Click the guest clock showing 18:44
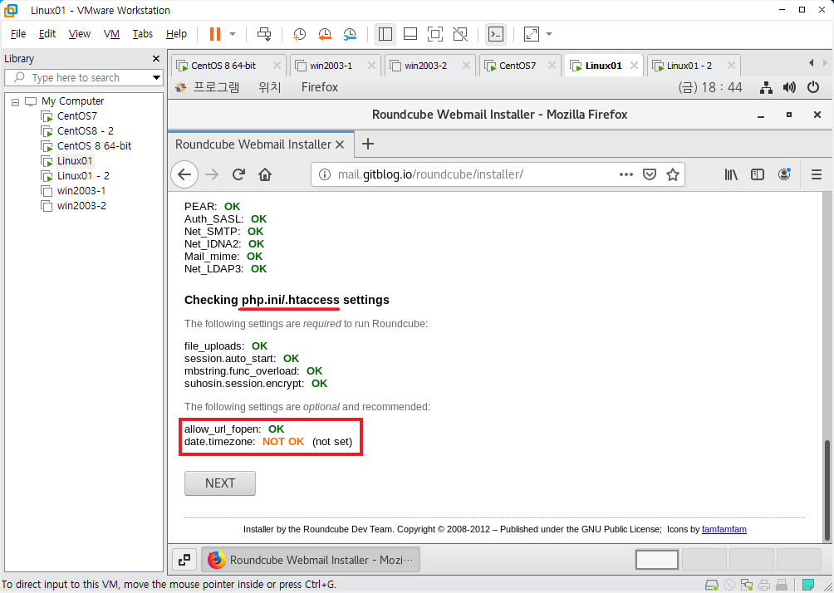The height and width of the screenshot is (593, 834). [x=710, y=87]
